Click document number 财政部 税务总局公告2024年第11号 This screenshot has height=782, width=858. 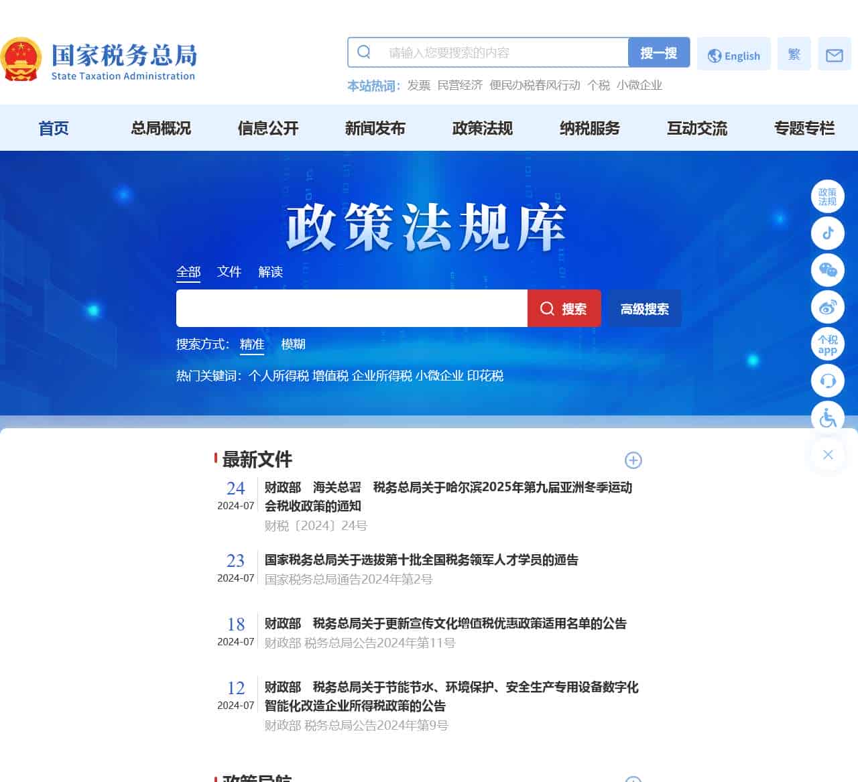(360, 643)
